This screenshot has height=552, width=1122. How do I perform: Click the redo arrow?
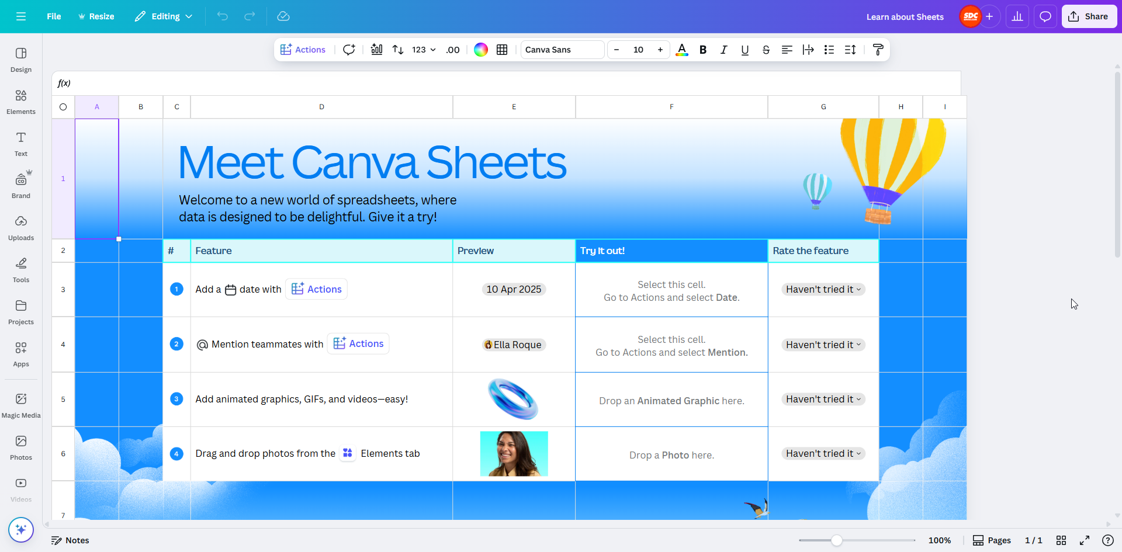coord(250,16)
